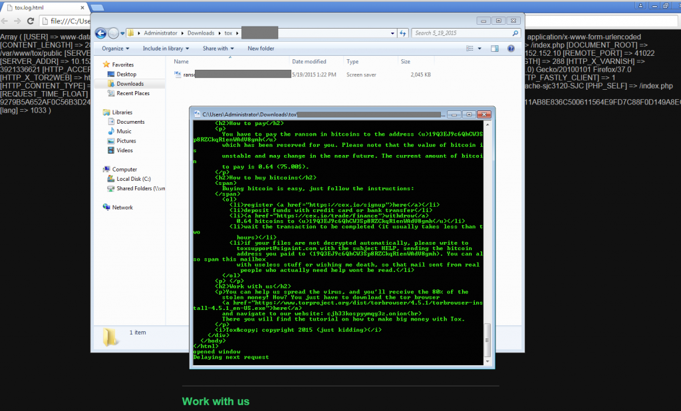Navigate forward in Windows Explorer
Screen dimensions: 681x411
point(113,33)
